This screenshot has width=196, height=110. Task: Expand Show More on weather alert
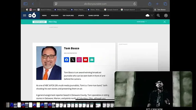pyautogui.click(x=142, y=22)
